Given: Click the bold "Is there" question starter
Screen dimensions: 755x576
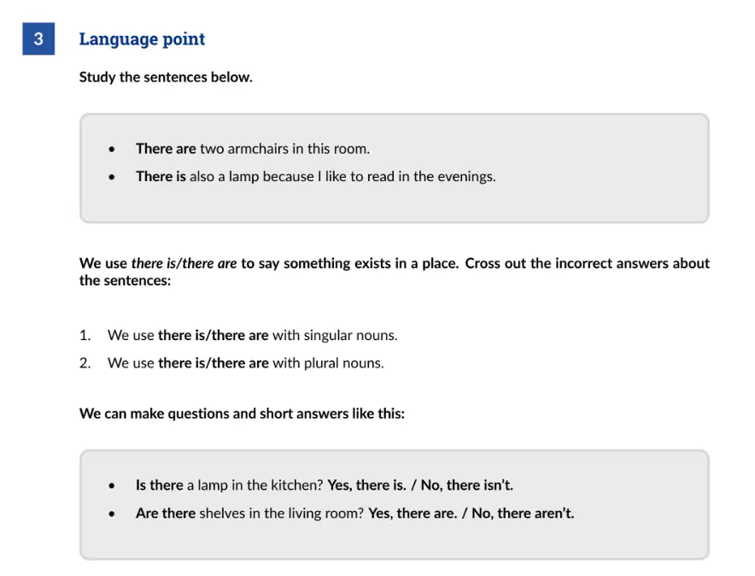Looking at the screenshot, I should [x=160, y=485].
